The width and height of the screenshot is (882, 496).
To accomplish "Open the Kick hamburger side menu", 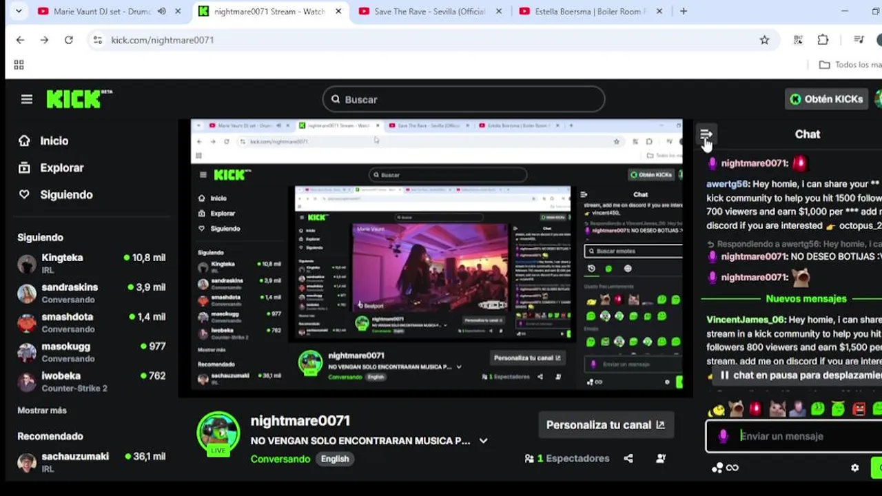I will 27,99.
